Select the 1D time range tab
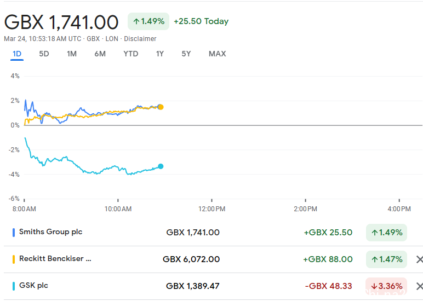 17,54
